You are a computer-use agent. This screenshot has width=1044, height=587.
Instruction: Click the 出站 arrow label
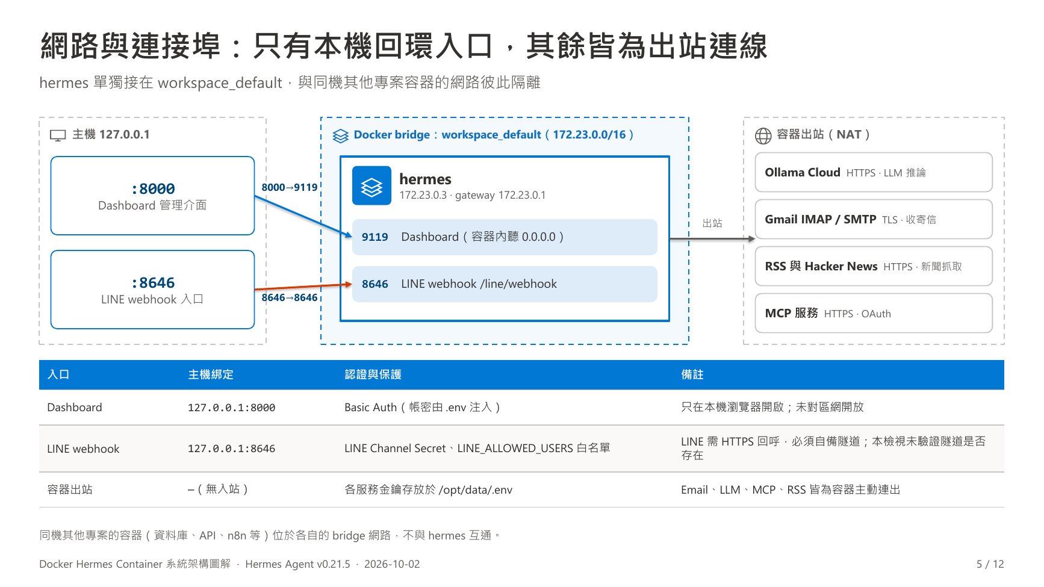pyautogui.click(x=712, y=223)
